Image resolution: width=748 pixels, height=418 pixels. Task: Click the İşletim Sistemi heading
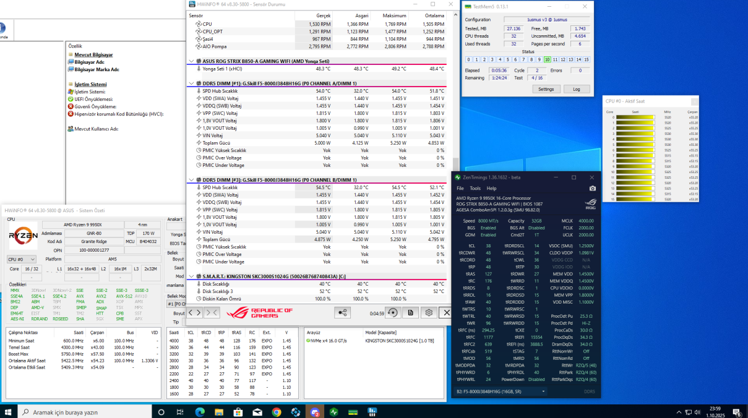[90, 84]
